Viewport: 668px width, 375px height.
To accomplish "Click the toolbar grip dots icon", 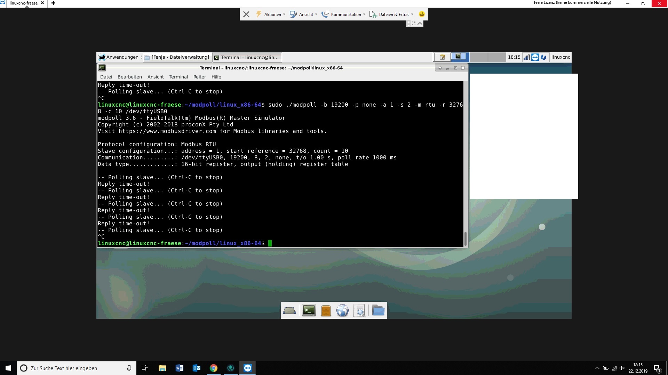I will pyautogui.click(x=408, y=23).
